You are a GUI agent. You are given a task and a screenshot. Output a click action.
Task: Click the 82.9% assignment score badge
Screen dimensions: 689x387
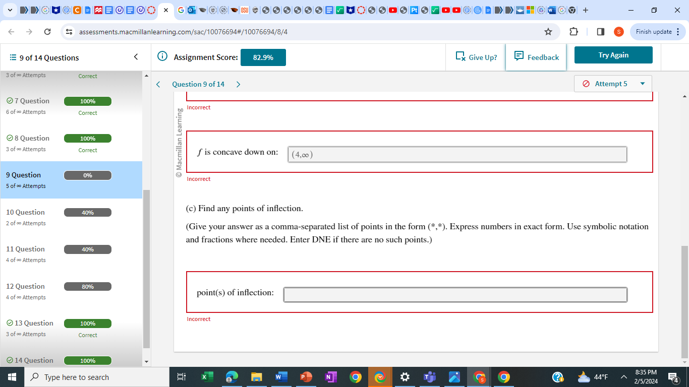263,57
